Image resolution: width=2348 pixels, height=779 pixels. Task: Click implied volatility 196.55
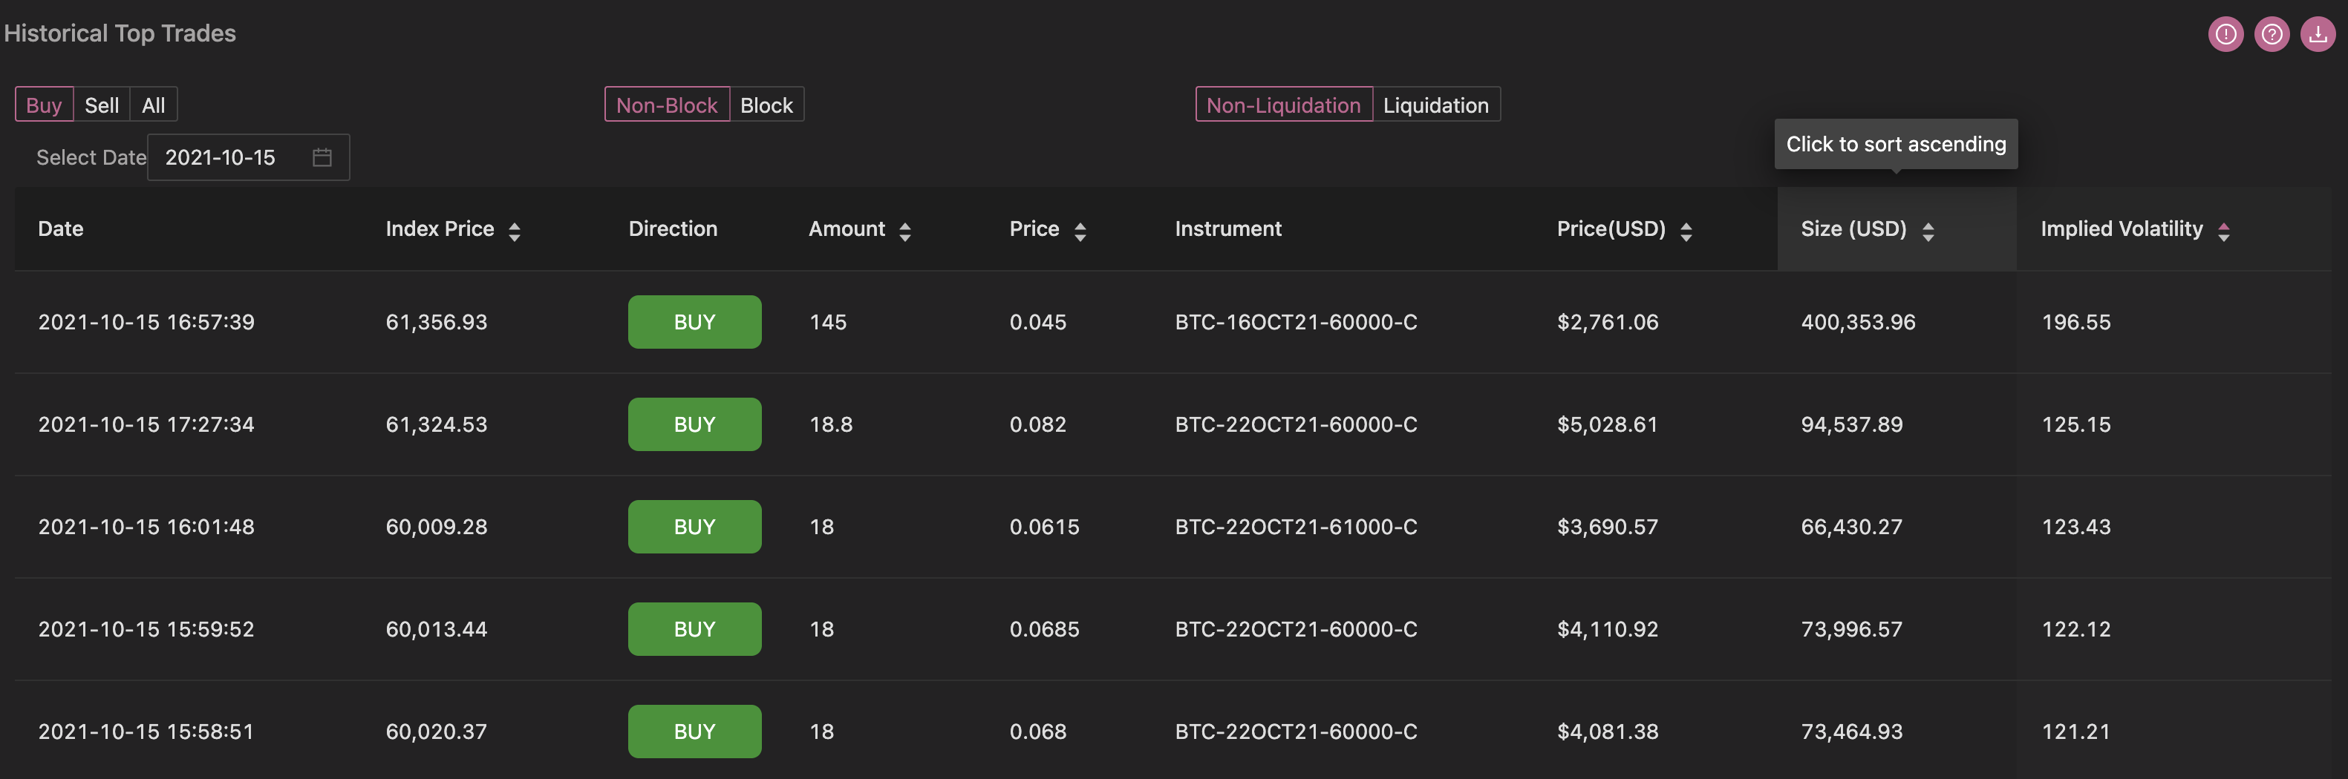[x=2075, y=323]
